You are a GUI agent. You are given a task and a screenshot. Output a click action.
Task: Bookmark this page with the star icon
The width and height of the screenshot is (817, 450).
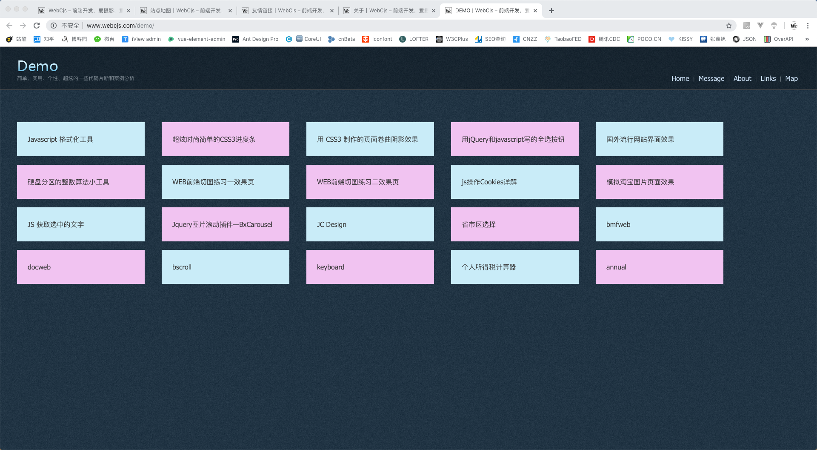coord(729,26)
